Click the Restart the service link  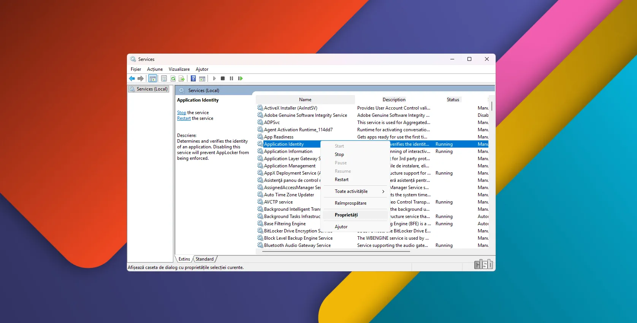click(x=184, y=118)
